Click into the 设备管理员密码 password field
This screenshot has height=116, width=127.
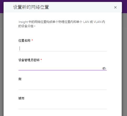click(60, 68)
